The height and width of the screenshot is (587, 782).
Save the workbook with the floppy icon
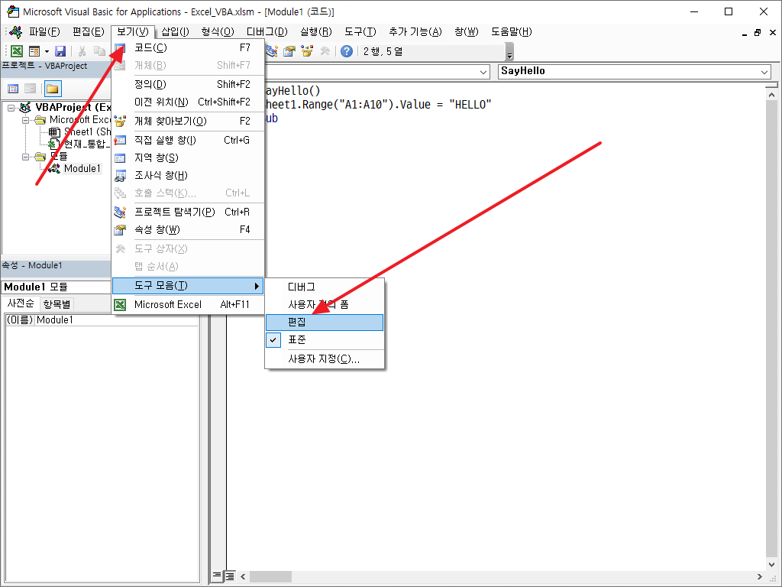[x=60, y=51]
